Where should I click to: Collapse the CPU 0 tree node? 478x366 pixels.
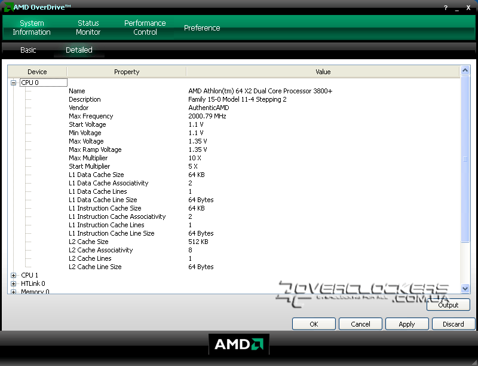13,83
